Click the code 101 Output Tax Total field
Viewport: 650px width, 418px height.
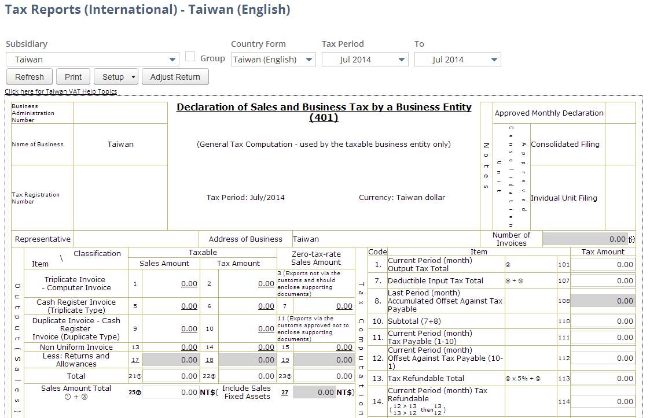[602, 264]
